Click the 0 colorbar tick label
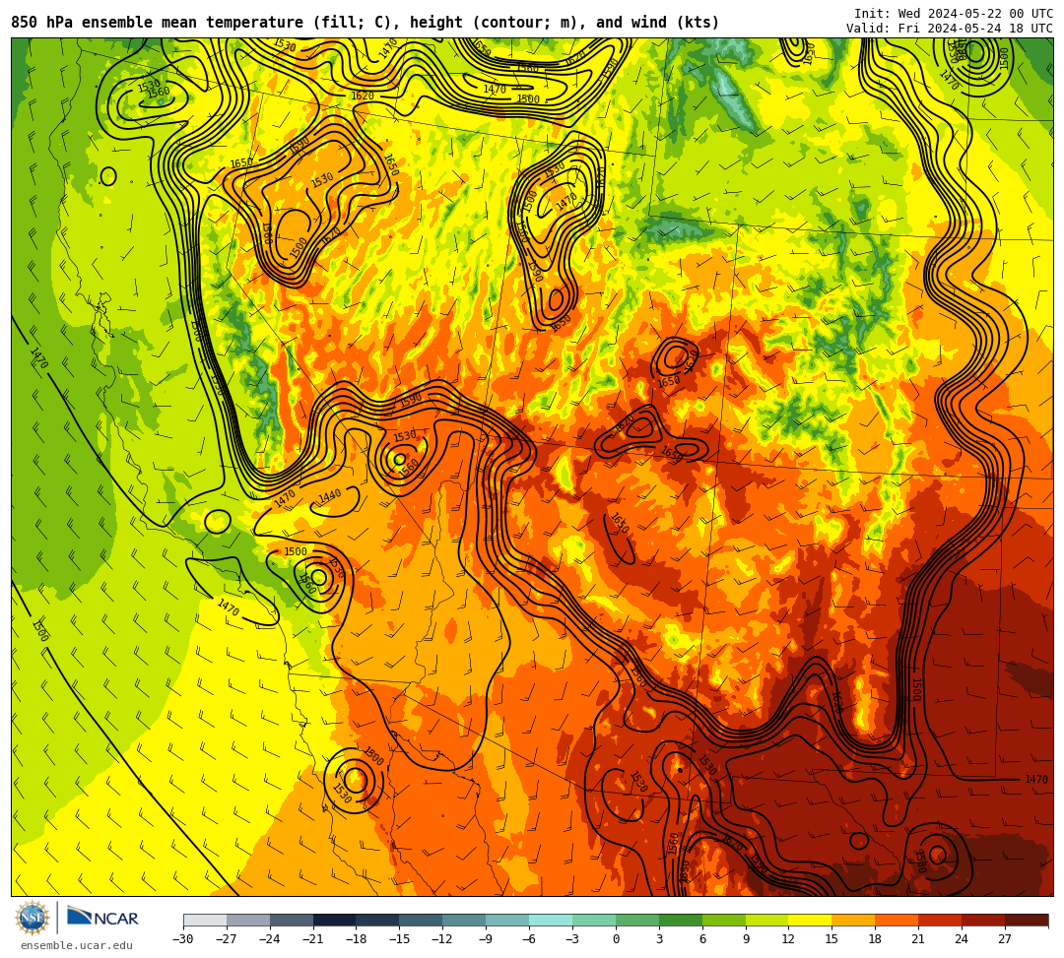1064x958 pixels. click(616, 939)
